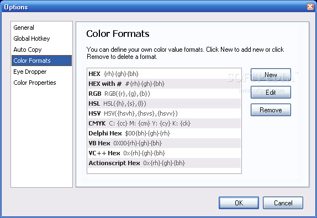Confirm the dialog with OK
This screenshot has width=317, height=218.
click(x=239, y=203)
